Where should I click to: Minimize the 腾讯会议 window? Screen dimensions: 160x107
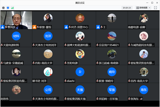pos(147,3)
